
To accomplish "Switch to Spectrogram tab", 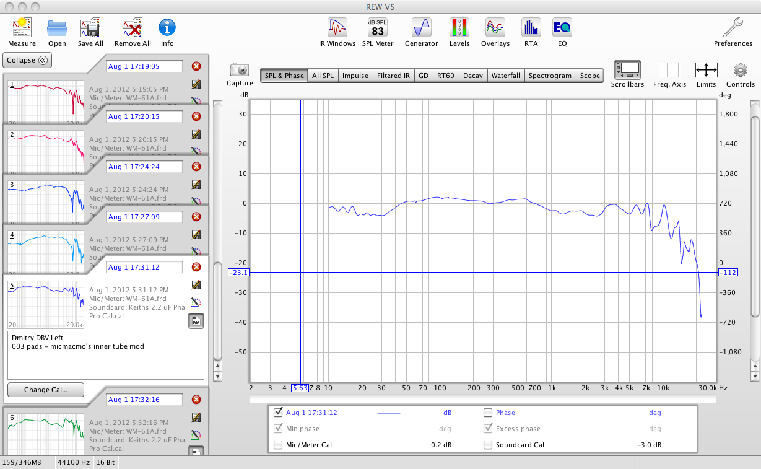I will [x=550, y=76].
